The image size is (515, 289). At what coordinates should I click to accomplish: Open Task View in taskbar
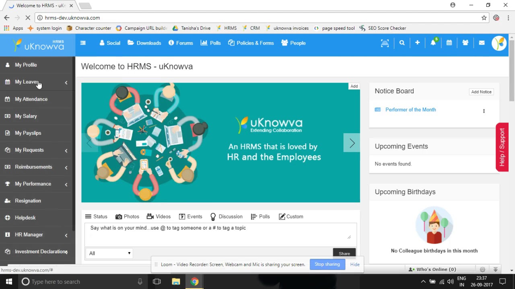point(157,281)
